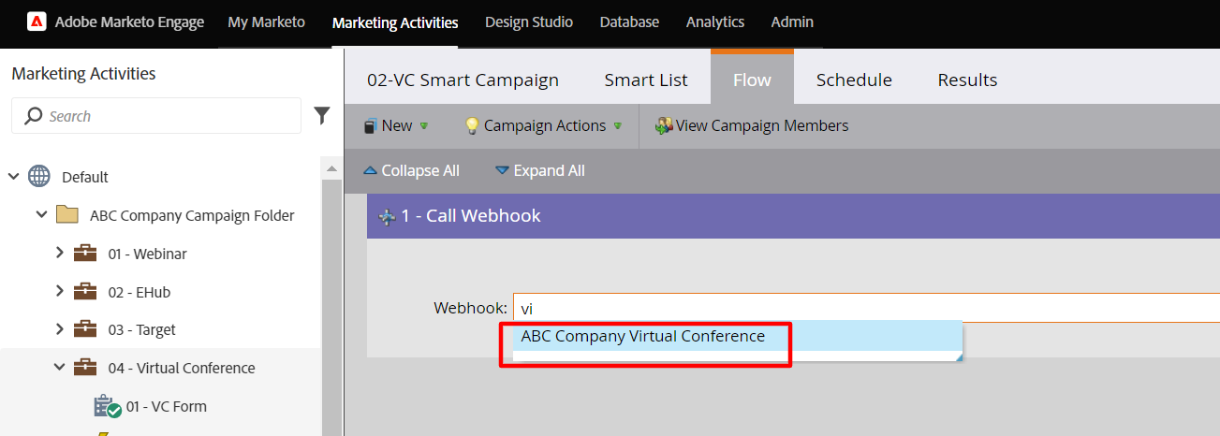Click the Collapse All button

point(411,171)
